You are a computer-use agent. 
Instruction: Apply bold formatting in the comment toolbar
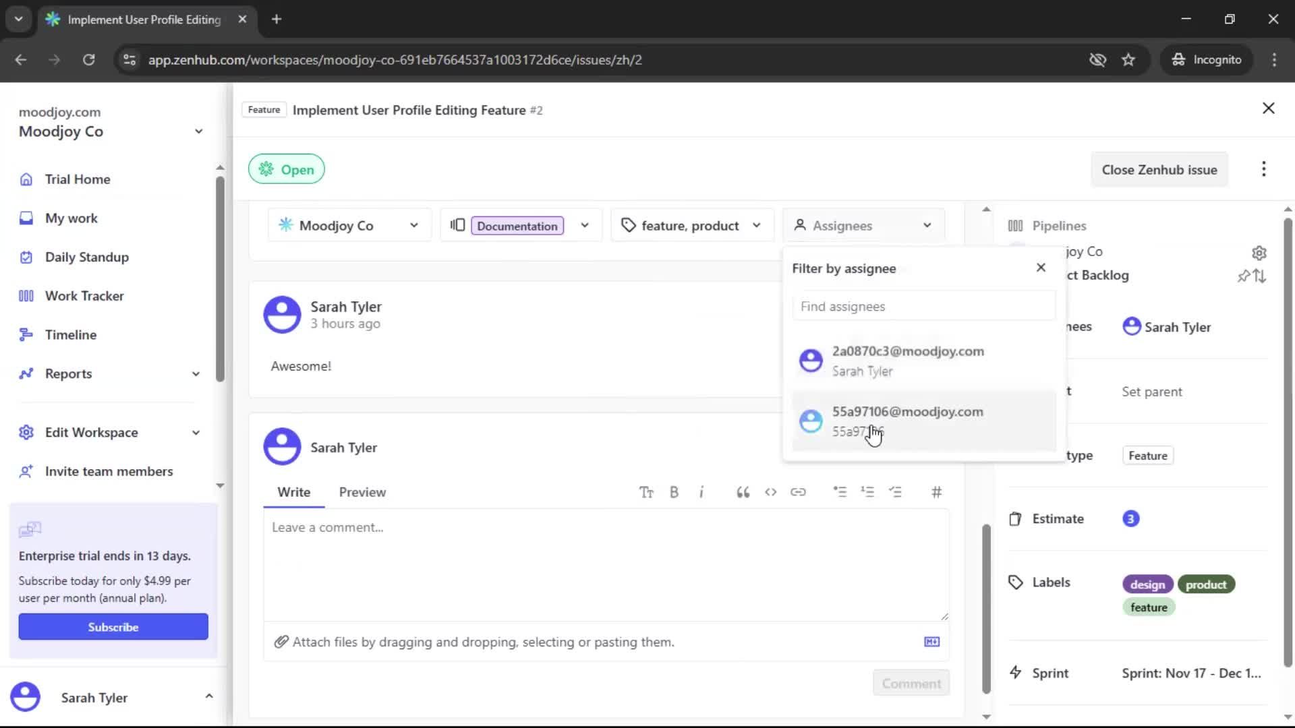[x=674, y=492]
